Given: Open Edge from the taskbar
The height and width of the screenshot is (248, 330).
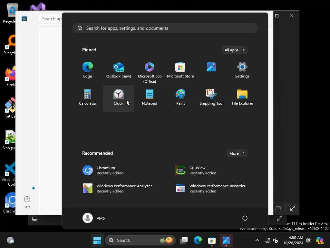Looking at the screenshot, I should coord(198,240).
